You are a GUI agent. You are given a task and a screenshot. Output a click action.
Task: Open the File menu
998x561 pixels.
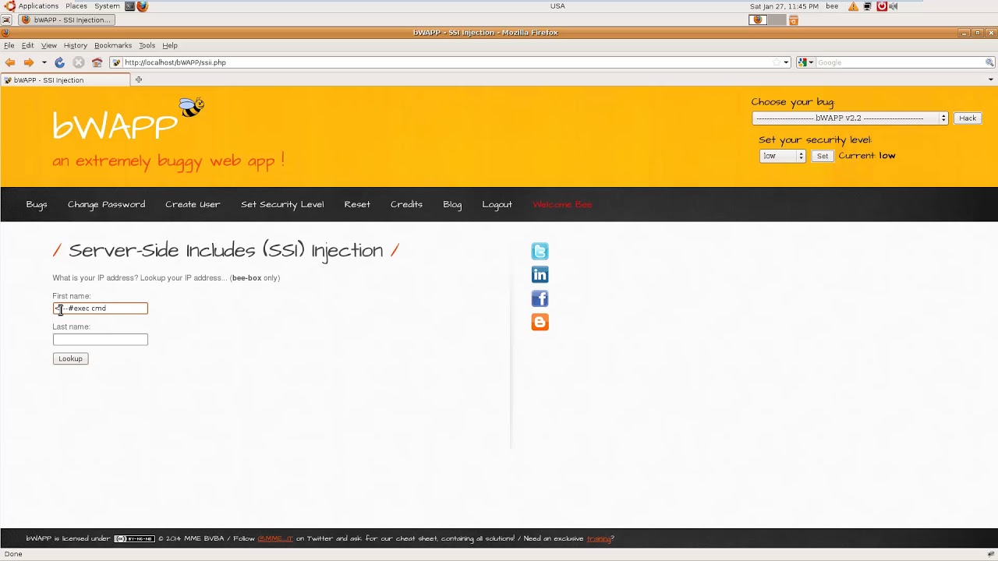9,45
